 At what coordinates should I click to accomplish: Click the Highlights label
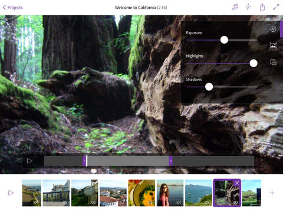[195, 56]
